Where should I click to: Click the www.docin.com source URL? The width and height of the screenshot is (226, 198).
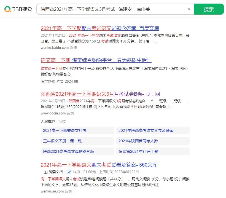tap(53, 113)
